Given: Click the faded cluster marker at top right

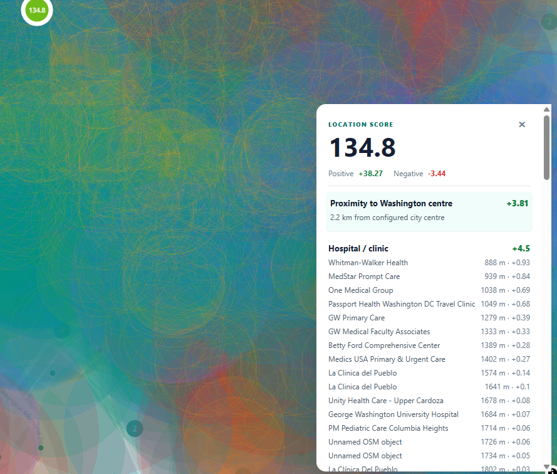Looking at the screenshot, I should point(549,22).
